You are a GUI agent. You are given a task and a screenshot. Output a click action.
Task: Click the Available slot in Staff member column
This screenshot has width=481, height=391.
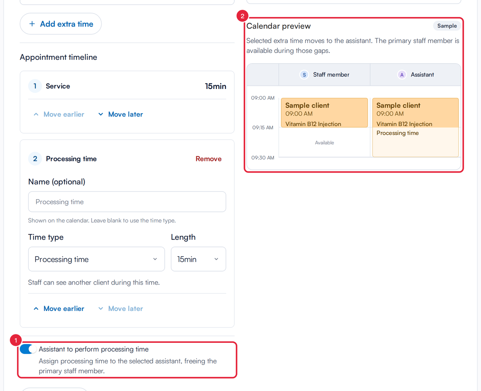coord(324,143)
